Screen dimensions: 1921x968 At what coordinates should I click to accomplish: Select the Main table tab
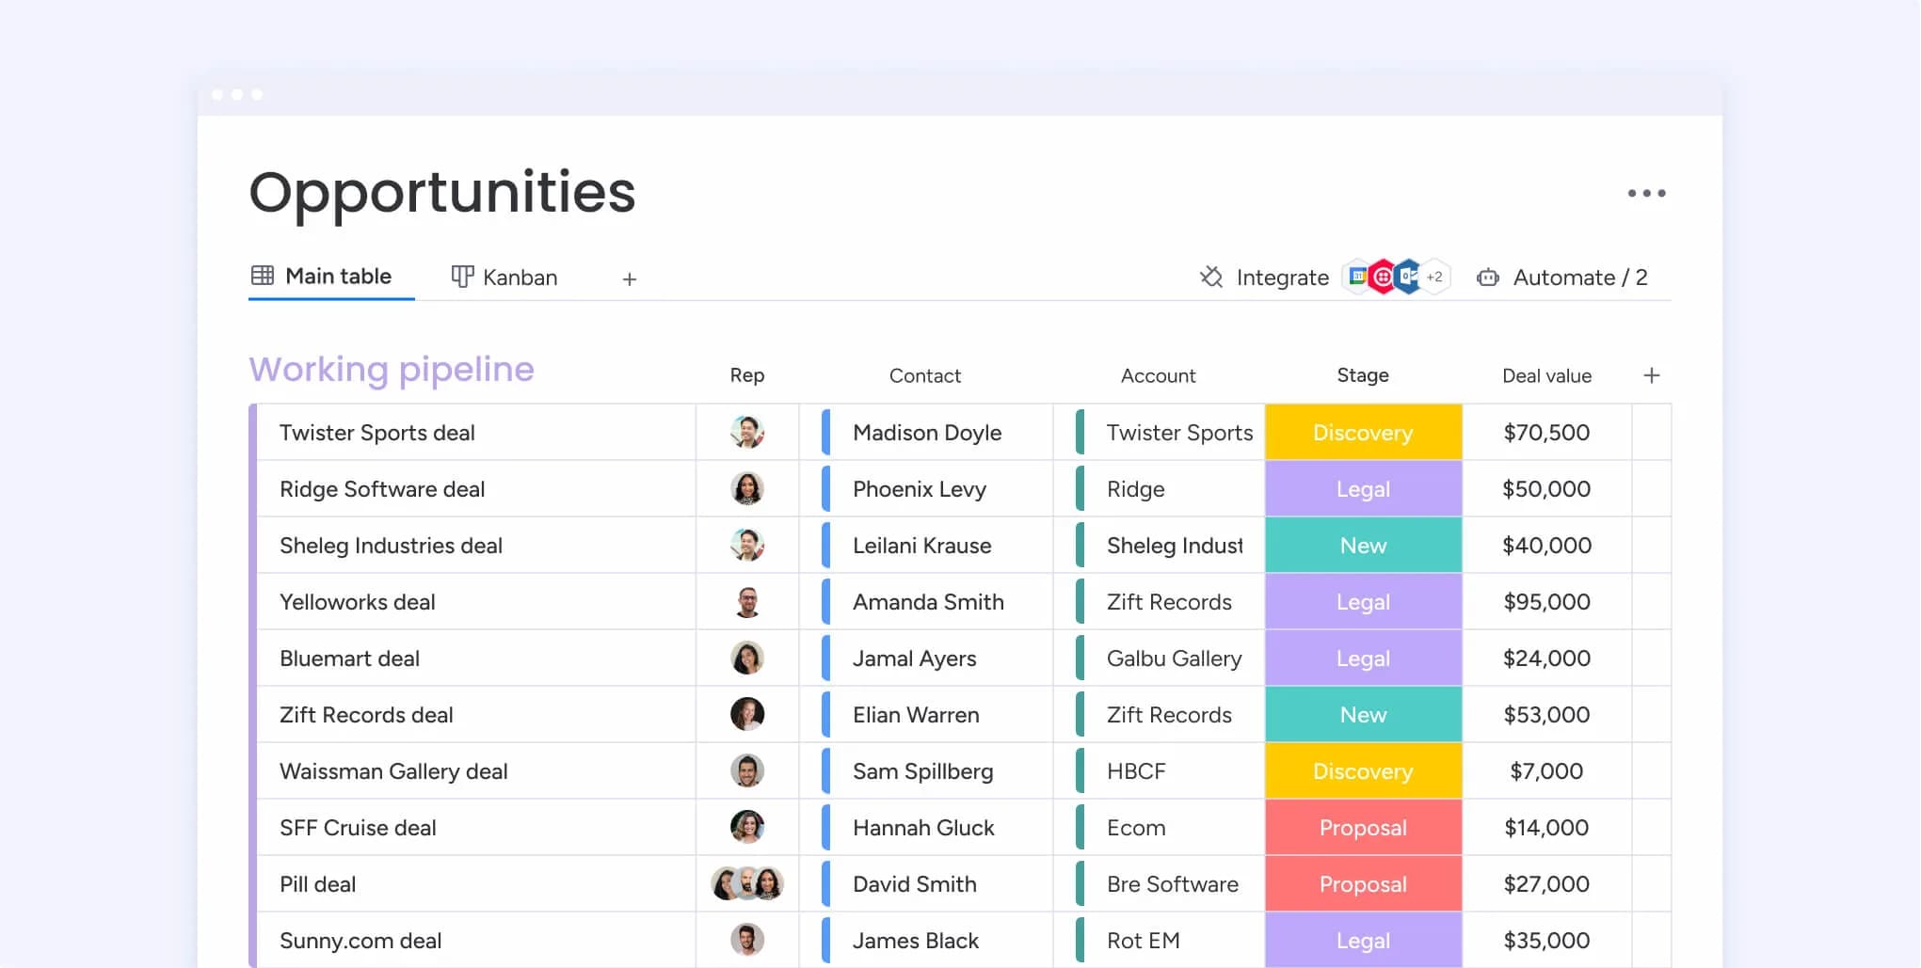[x=337, y=276]
